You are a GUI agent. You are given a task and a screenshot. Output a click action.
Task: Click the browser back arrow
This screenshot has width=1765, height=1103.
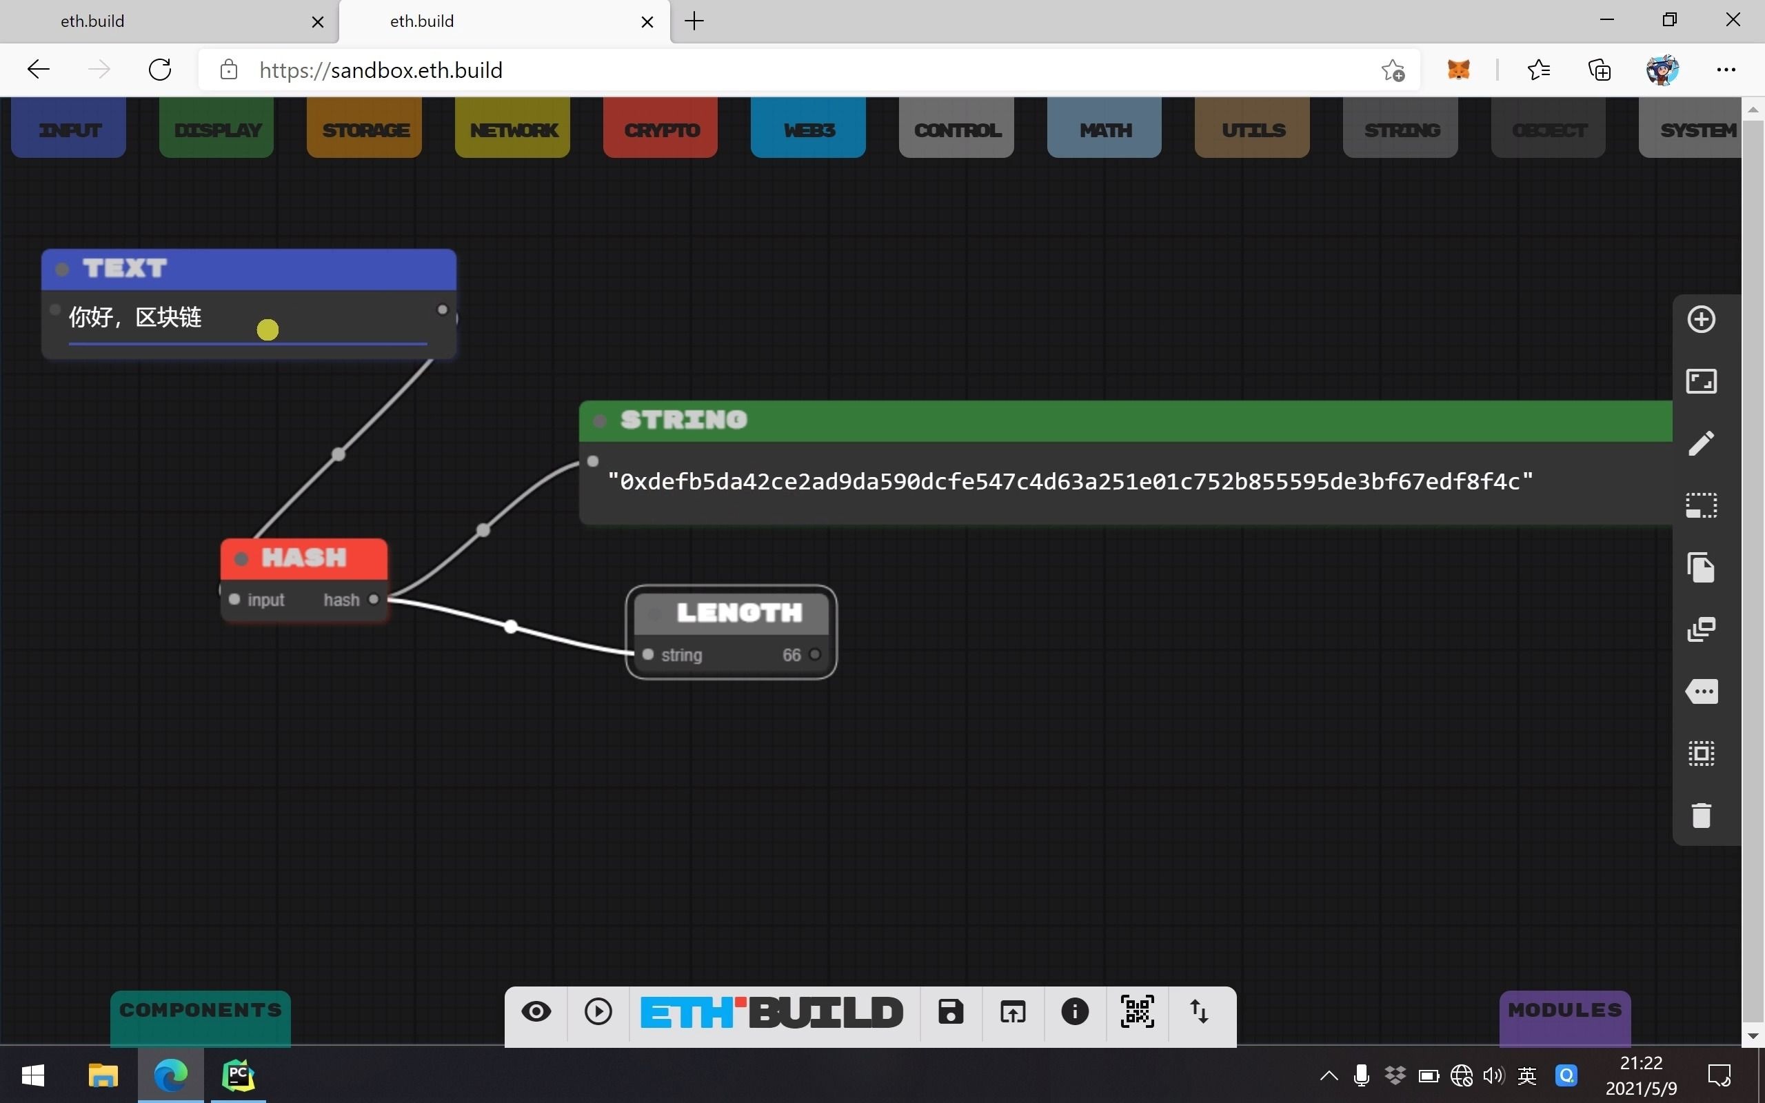[39, 70]
